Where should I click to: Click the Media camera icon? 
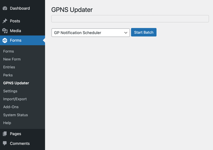pyautogui.click(x=5, y=31)
